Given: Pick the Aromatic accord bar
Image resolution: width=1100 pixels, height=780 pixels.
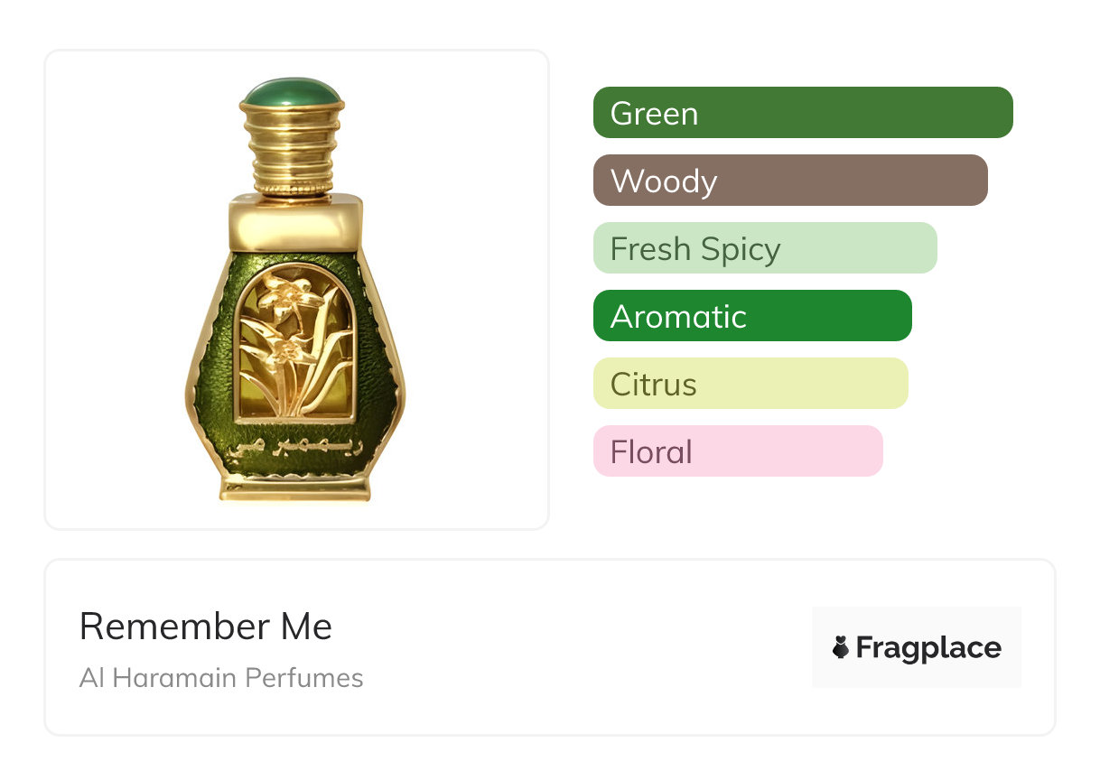Looking at the screenshot, I should tap(751, 316).
